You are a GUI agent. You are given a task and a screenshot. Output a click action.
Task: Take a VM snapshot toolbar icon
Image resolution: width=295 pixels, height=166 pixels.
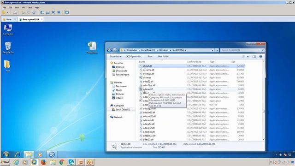[x=23, y=12]
